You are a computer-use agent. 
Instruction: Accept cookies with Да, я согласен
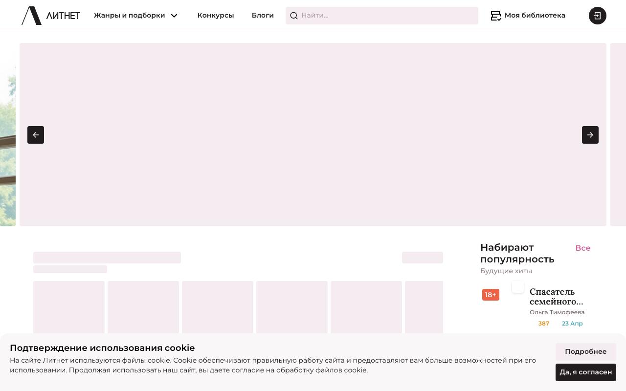click(x=586, y=372)
